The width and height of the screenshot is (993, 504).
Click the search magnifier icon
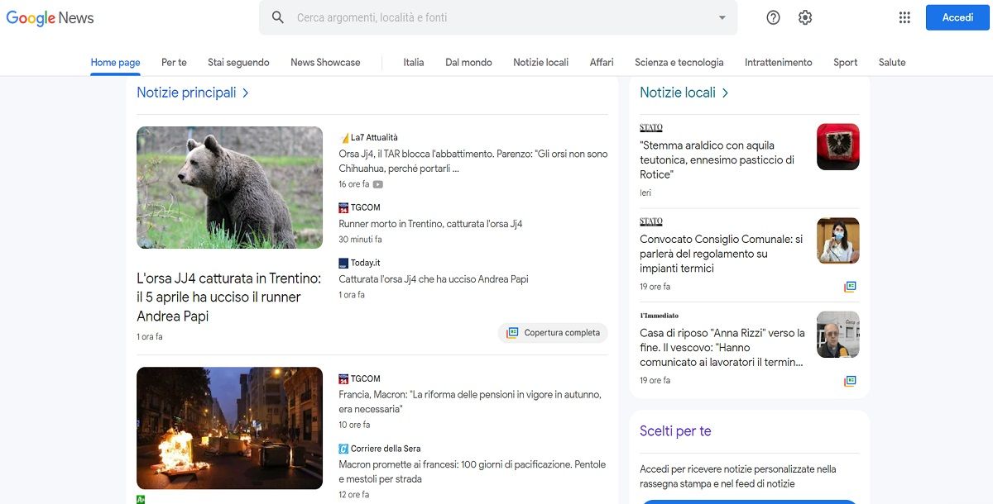click(278, 17)
